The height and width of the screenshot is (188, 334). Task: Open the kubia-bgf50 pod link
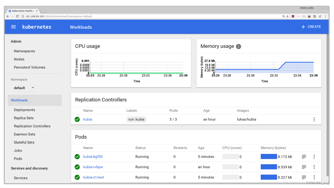[x=93, y=156]
